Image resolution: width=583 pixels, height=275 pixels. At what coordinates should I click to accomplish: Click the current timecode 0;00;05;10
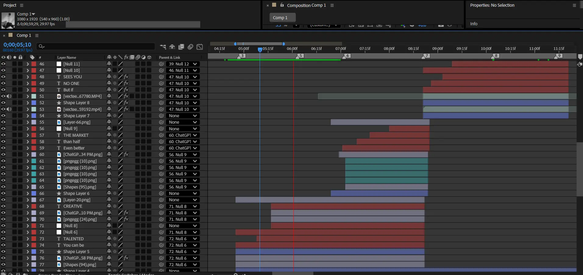(x=17, y=44)
